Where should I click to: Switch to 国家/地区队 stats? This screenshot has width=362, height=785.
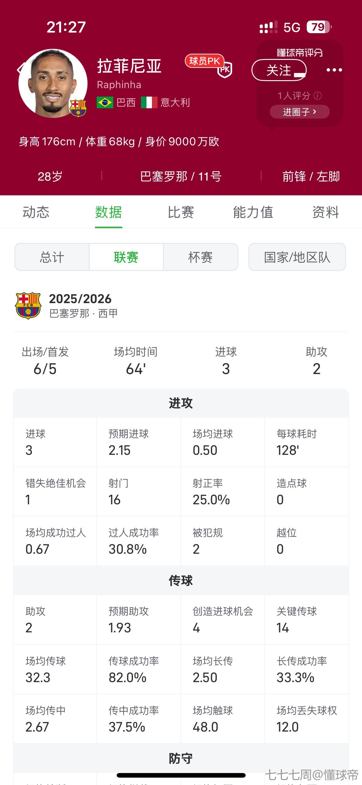297,257
